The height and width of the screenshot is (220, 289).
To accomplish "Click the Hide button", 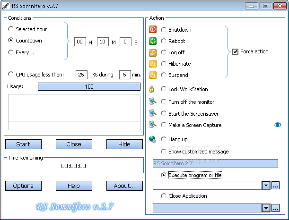I will pyautogui.click(x=124, y=144).
